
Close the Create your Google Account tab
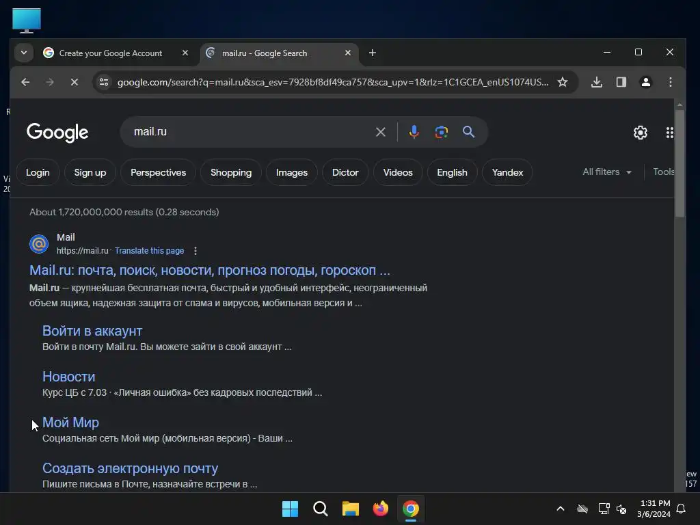pos(185,53)
